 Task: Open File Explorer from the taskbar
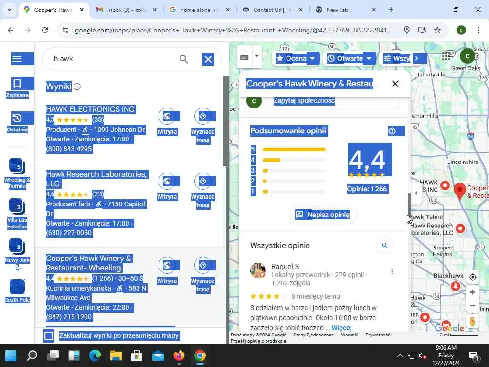pyautogui.click(x=116, y=356)
